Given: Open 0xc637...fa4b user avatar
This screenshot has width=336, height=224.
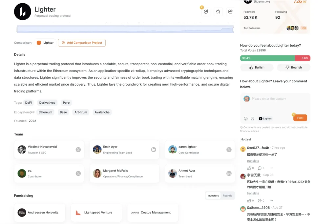Looking at the screenshot, I should (243, 149).
